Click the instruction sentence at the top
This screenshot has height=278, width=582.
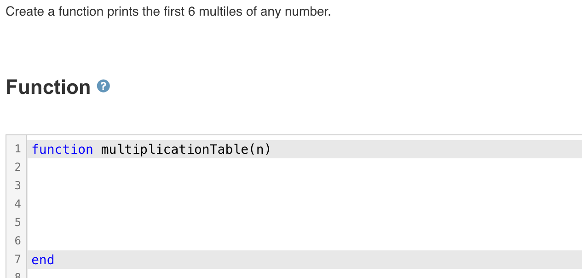[167, 11]
